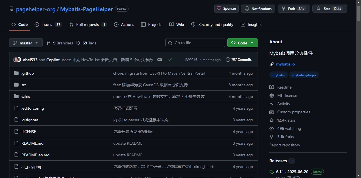Click the .github folder icon
The height and width of the screenshot is (178, 361).
(x=16, y=73)
